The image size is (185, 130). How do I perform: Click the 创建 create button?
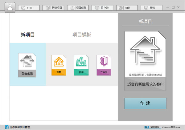pyautogui.click(x=145, y=104)
